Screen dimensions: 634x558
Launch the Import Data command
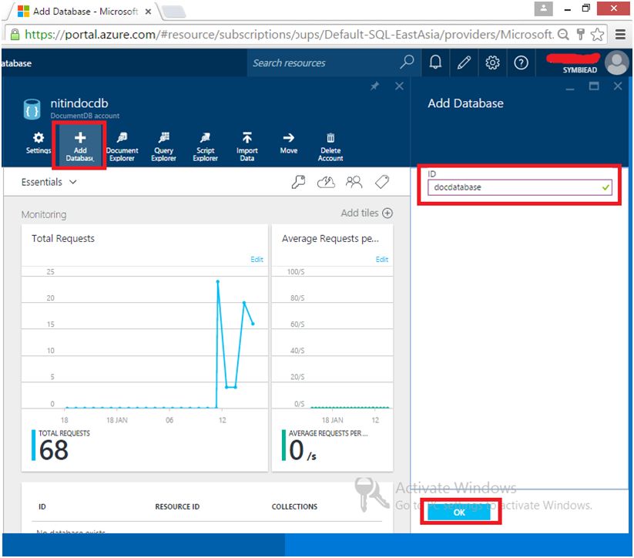[x=247, y=147]
